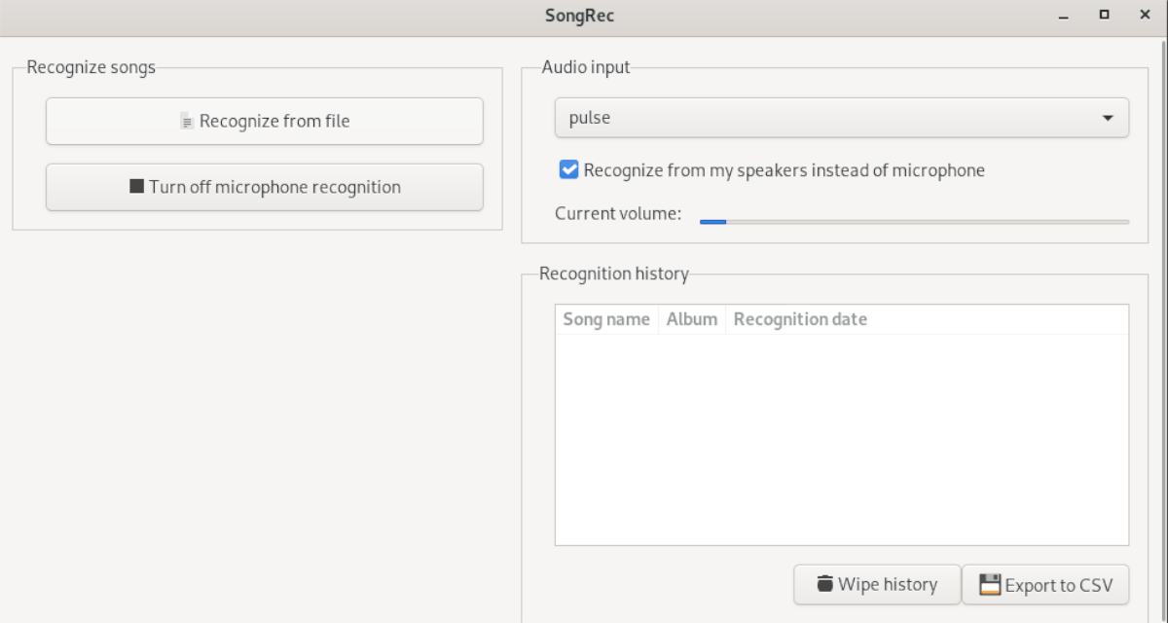Open the pulse audio input dropdown
This screenshot has height=623, width=1168.
click(x=841, y=118)
